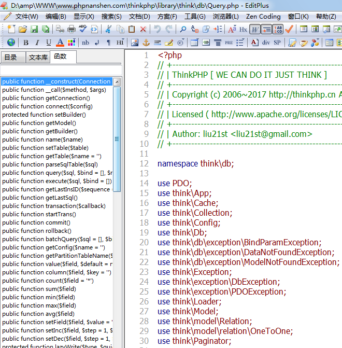342x348 pixels.
Task: Click the function list scroll-up arrow
Action: tap(117, 81)
